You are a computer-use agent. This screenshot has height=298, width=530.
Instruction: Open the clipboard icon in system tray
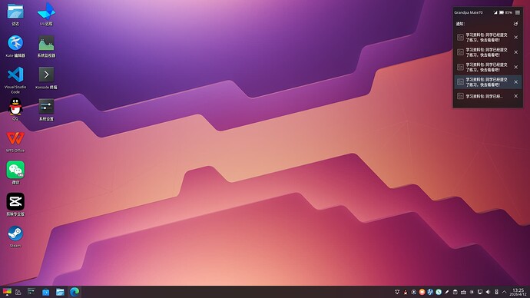455,292
